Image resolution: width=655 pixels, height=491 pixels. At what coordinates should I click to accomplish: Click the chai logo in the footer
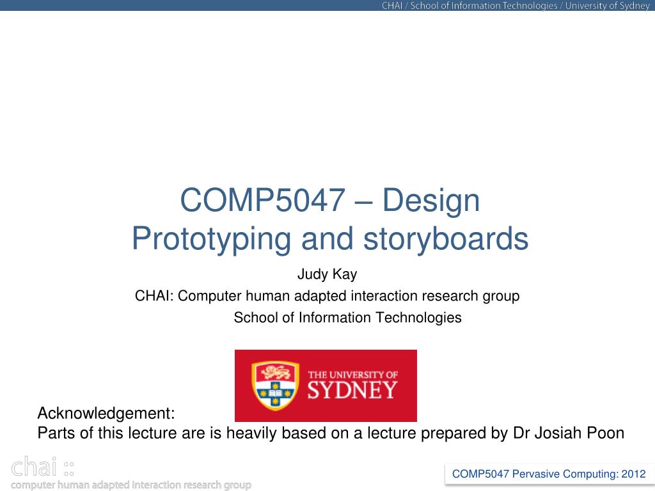coord(43,467)
